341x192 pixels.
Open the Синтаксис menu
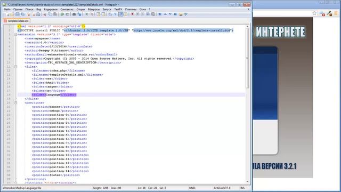[x=67, y=10]
